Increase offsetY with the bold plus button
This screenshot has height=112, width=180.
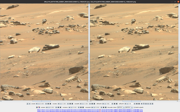point(137,104)
